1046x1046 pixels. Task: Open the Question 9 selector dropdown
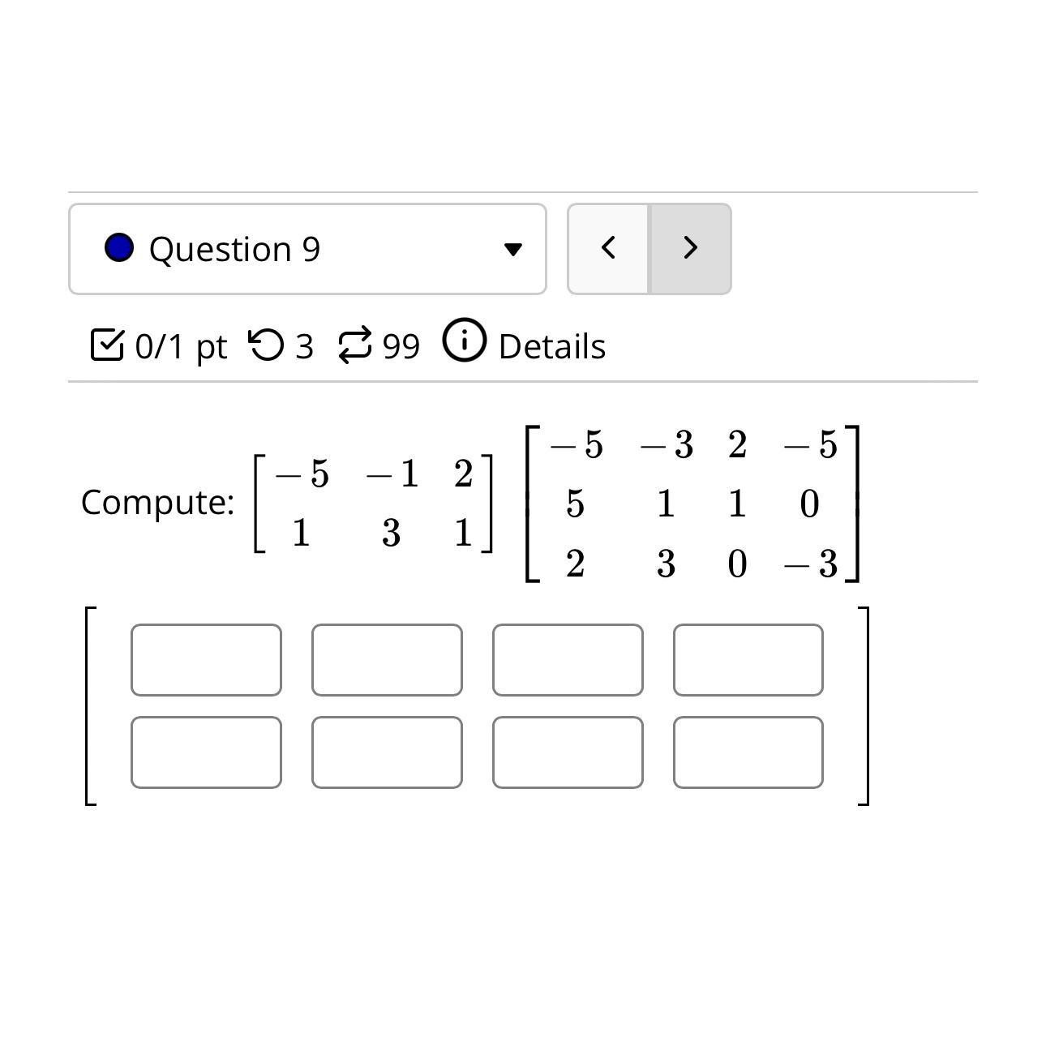click(308, 248)
